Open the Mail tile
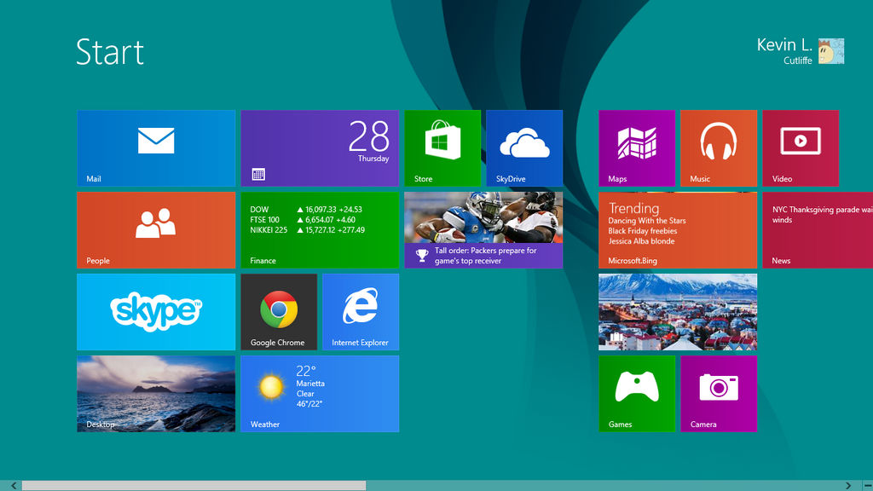This screenshot has width=873, height=491. pos(156,148)
